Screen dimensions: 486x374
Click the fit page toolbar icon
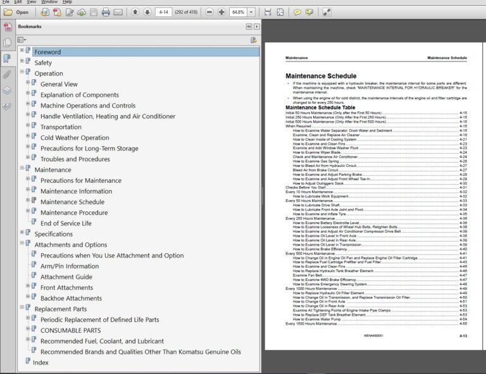(x=280, y=13)
